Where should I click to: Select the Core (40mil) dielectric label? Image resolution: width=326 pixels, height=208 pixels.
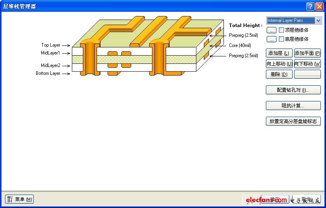point(240,46)
